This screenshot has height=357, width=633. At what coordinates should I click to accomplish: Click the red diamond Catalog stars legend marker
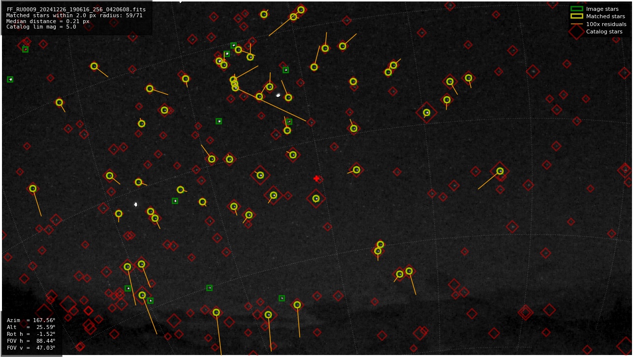point(576,31)
